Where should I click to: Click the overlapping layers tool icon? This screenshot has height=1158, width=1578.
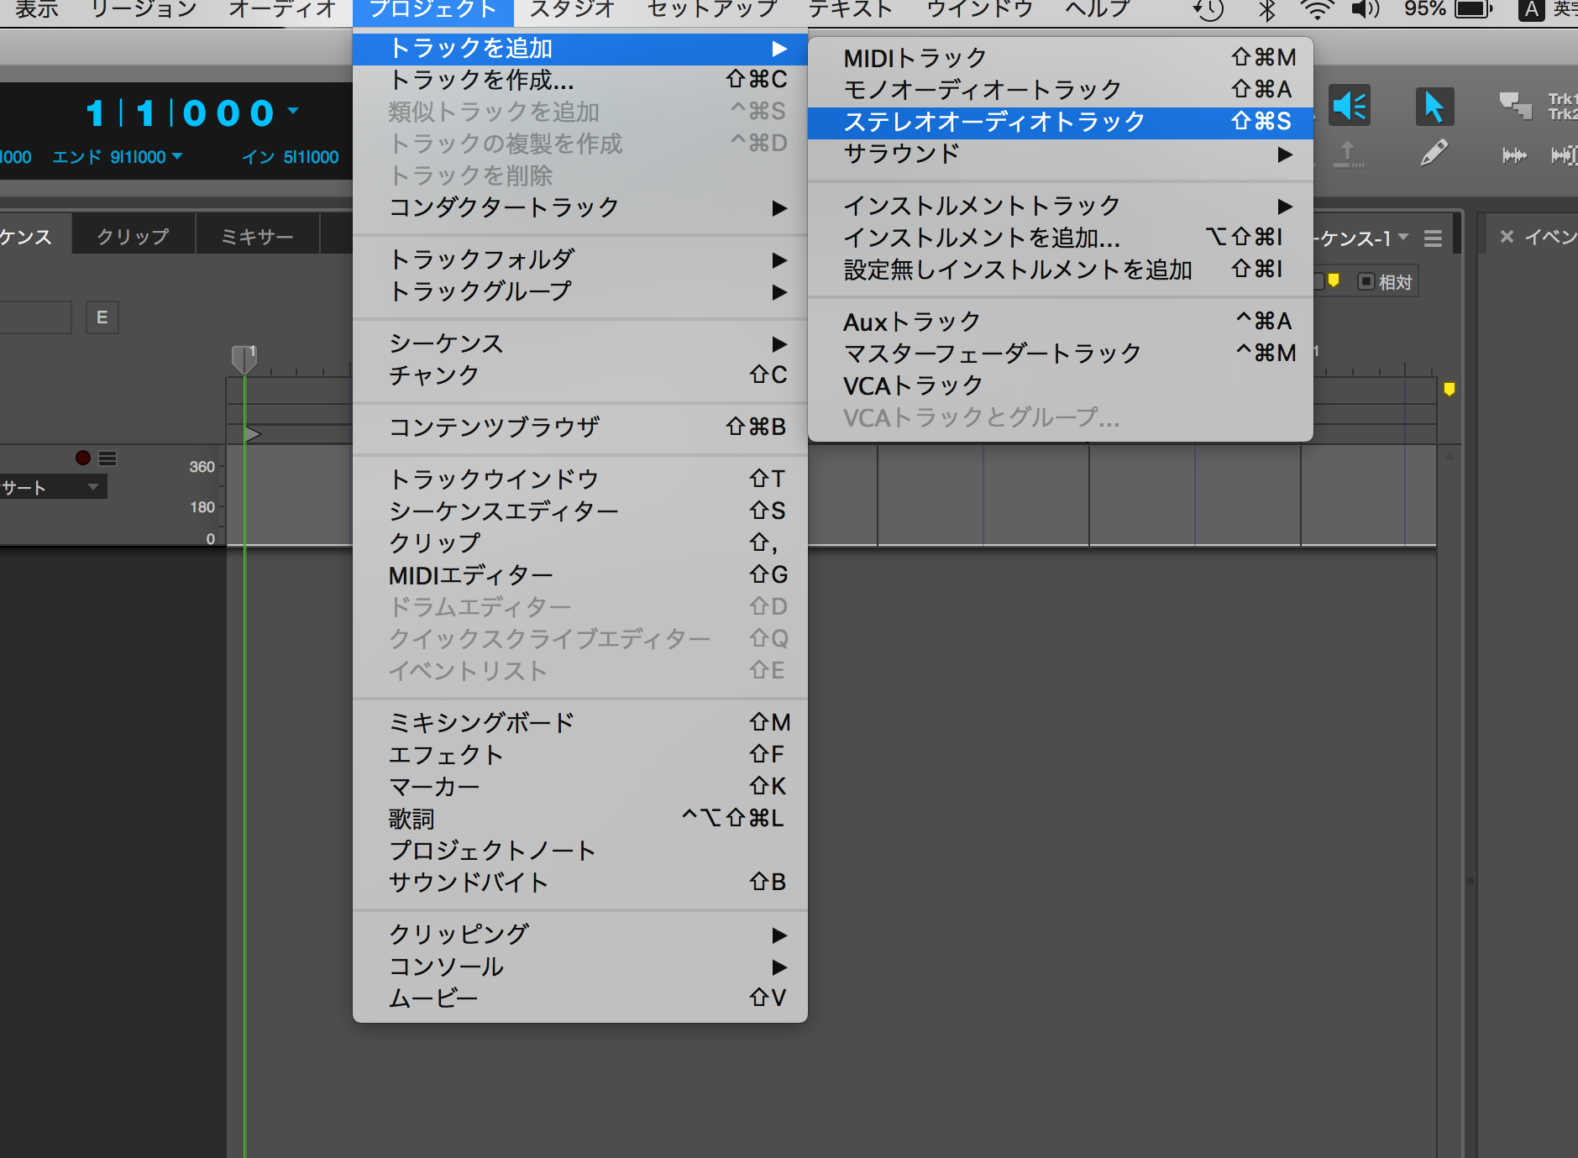[1515, 106]
